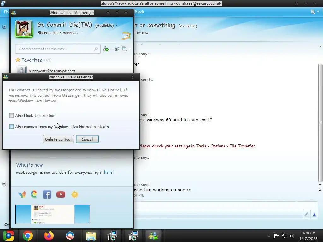Click the advertisement thumbnail banner

pos(53,214)
